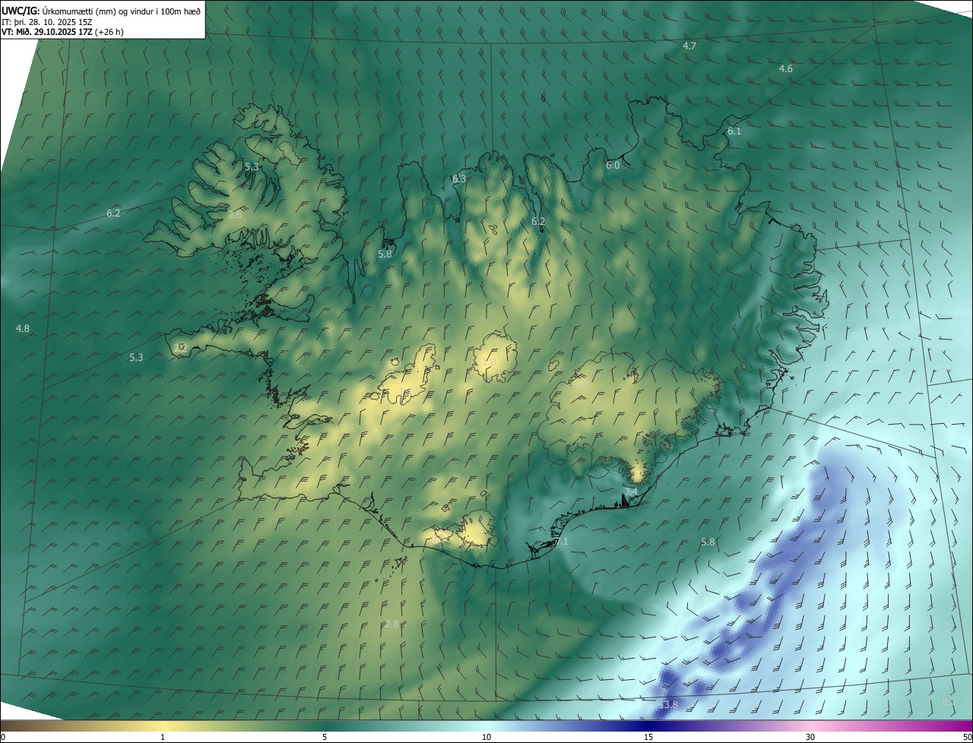973x743 pixels.
Task: Click the '5' label under the color scale
Action: [325, 737]
